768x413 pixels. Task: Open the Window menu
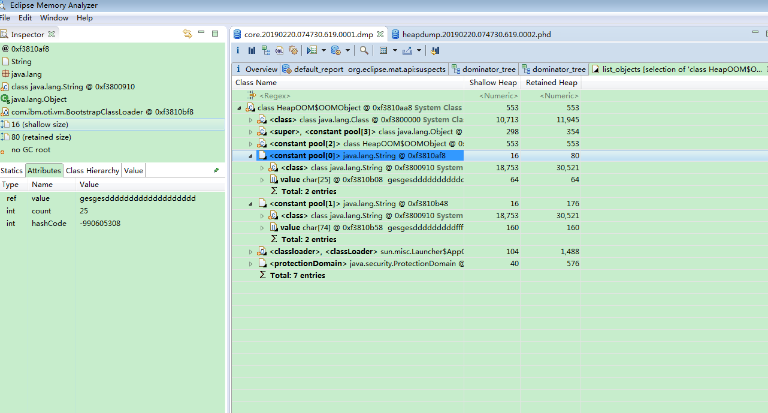coord(54,18)
